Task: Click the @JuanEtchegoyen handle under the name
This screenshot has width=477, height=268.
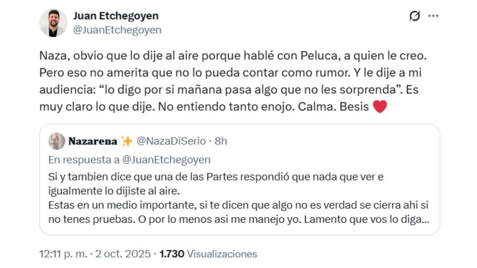Action: click(117, 30)
